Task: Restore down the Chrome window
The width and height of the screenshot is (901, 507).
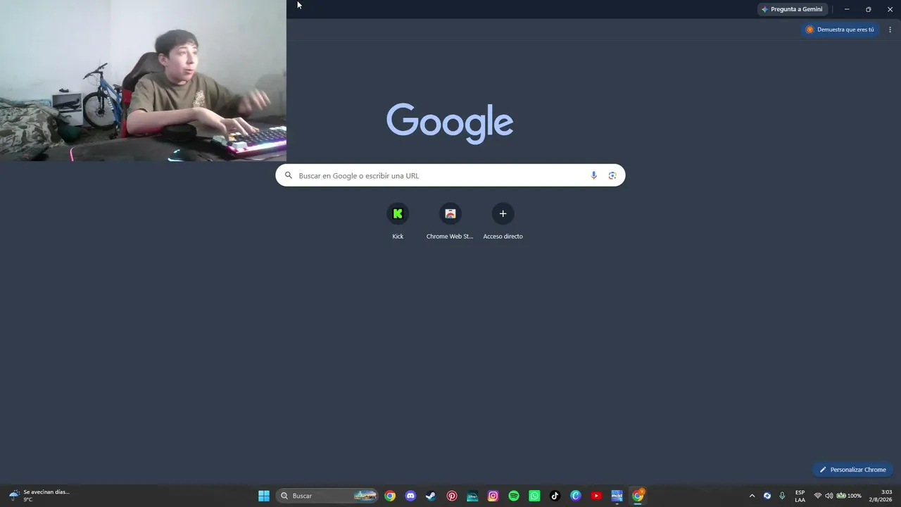Action: pyautogui.click(x=869, y=9)
